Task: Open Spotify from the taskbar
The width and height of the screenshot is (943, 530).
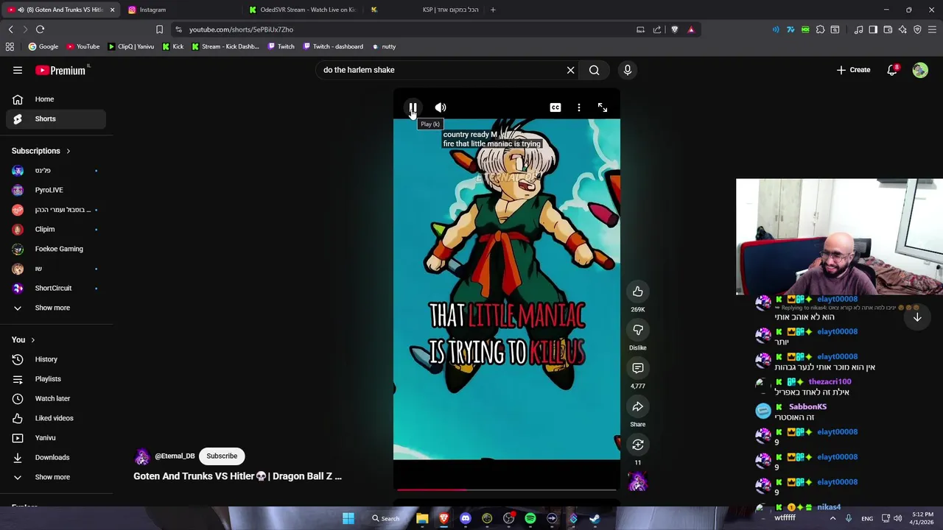Action: click(530, 518)
